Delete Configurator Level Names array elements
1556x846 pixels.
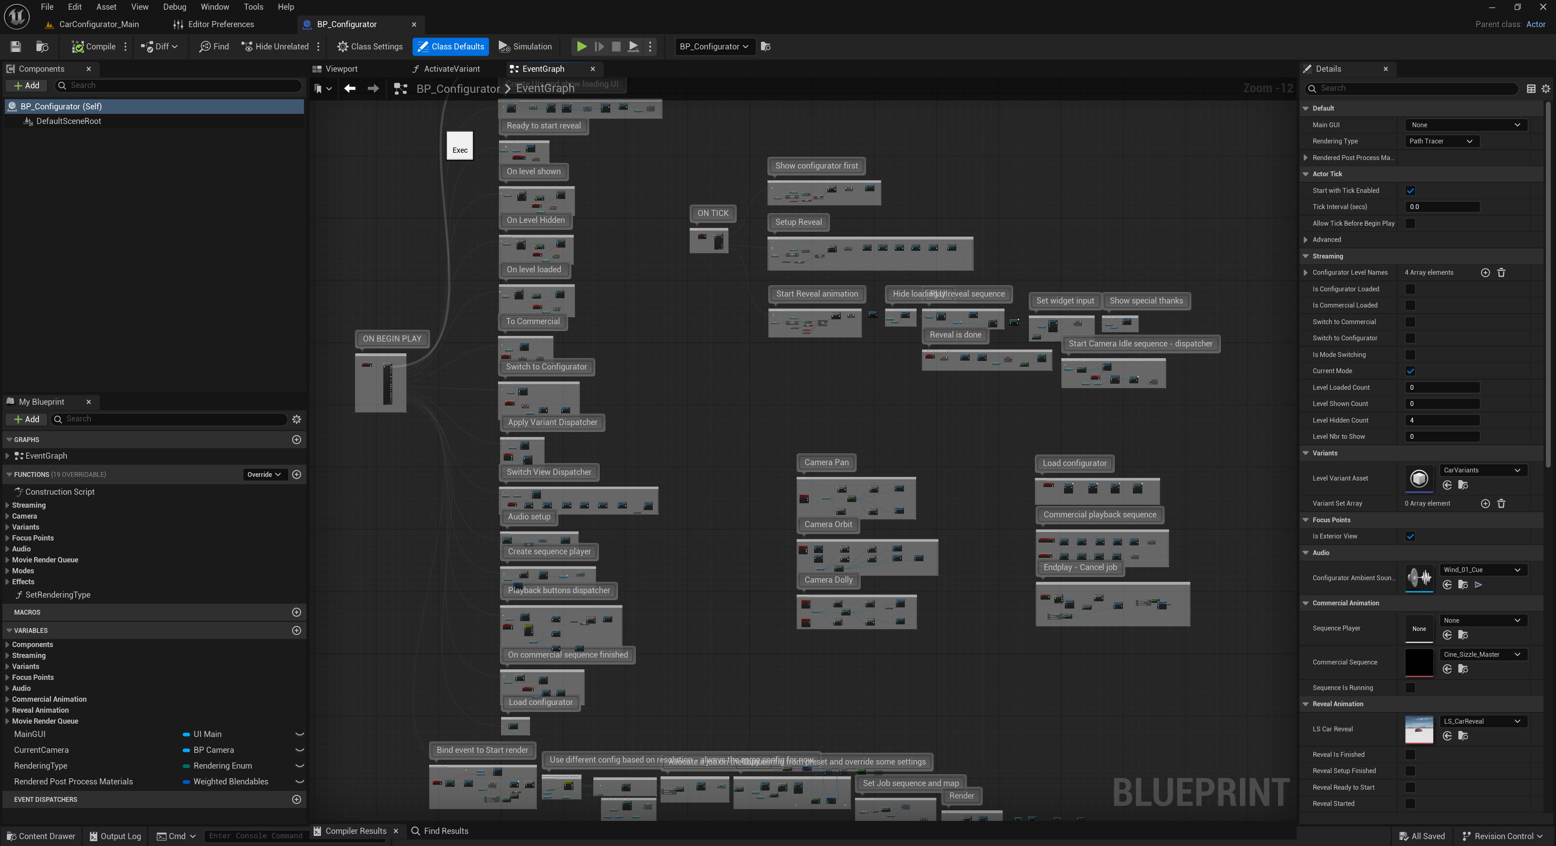coord(1501,273)
